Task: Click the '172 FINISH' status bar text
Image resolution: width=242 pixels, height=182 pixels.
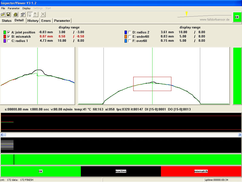Action: (27, 180)
